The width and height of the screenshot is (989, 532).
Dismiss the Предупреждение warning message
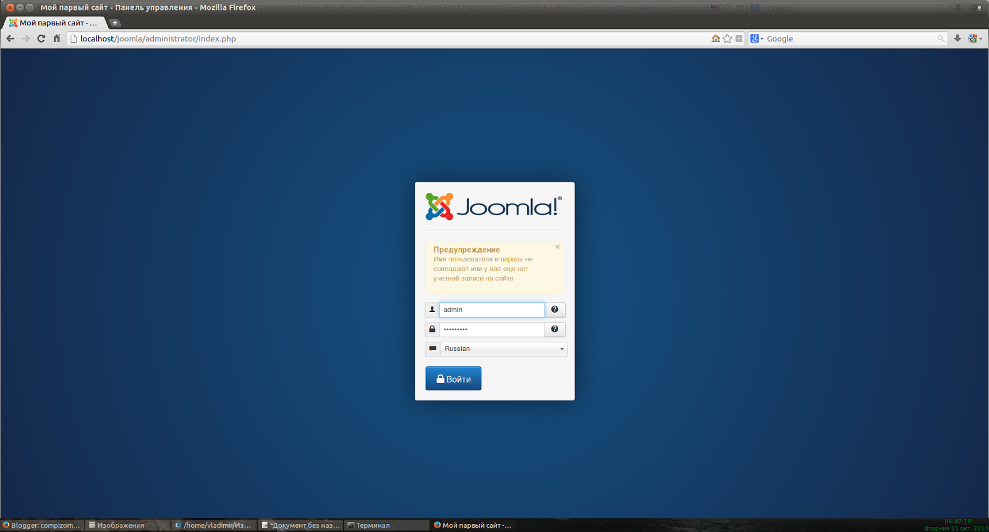point(558,247)
